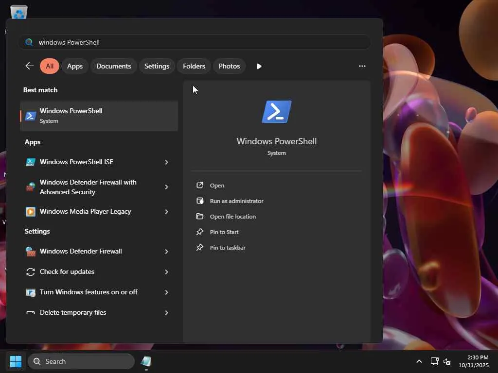
Task: Click the taskbar Search box
Action: [x=81, y=361]
